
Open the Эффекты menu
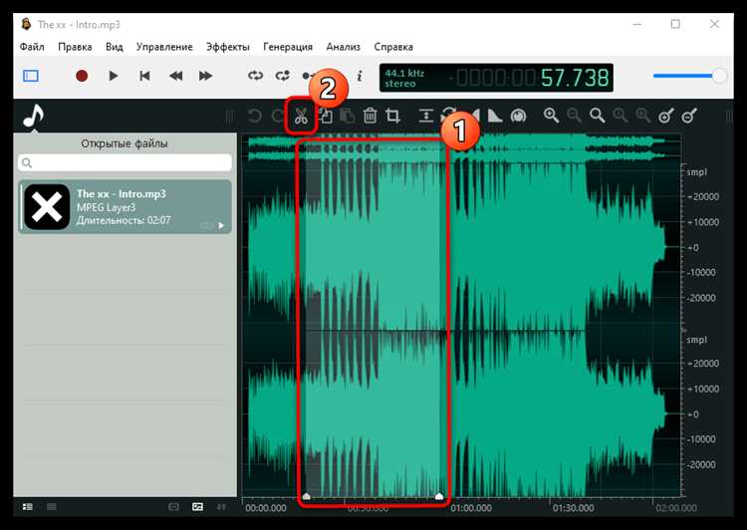click(x=228, y=47)
